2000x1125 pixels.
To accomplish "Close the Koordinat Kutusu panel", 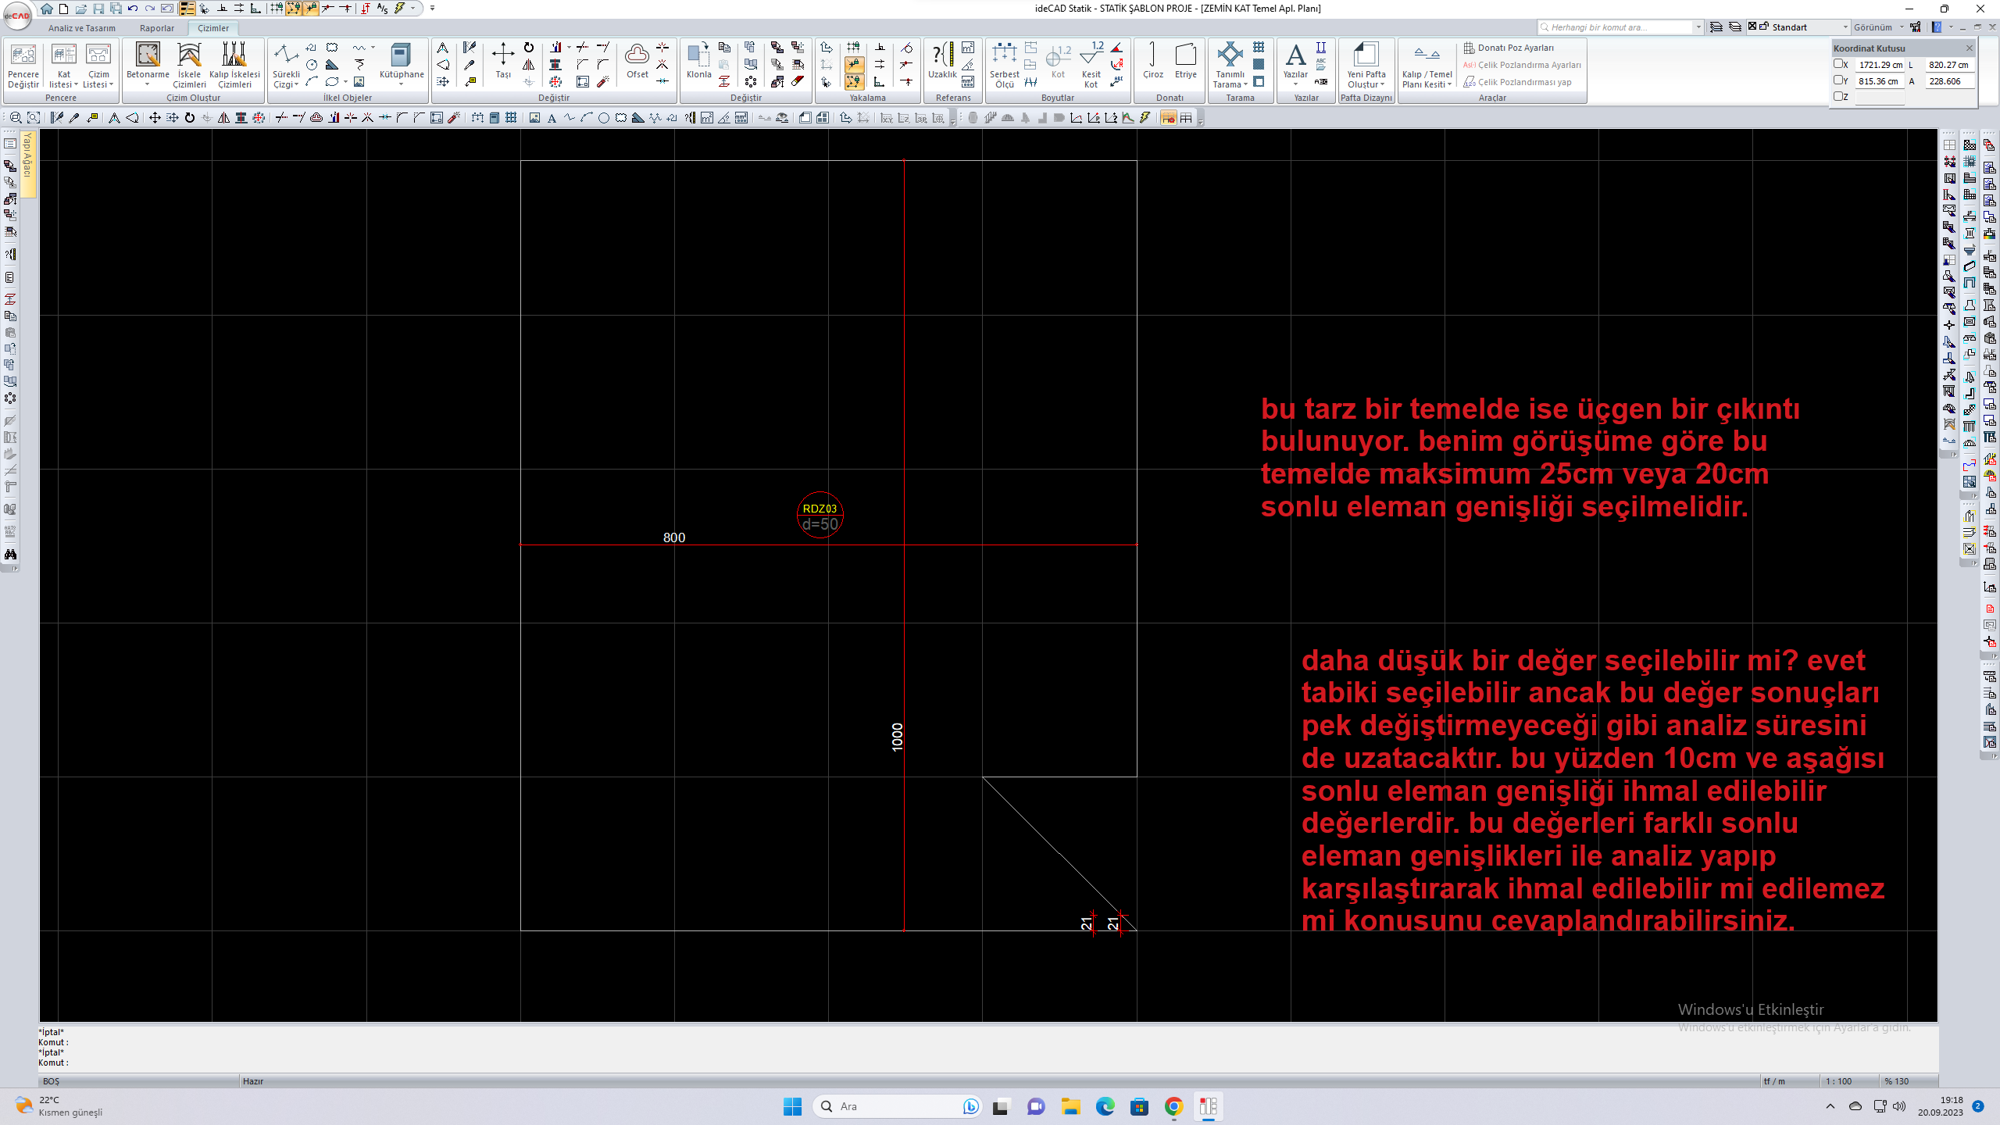I will [1969, 48].
